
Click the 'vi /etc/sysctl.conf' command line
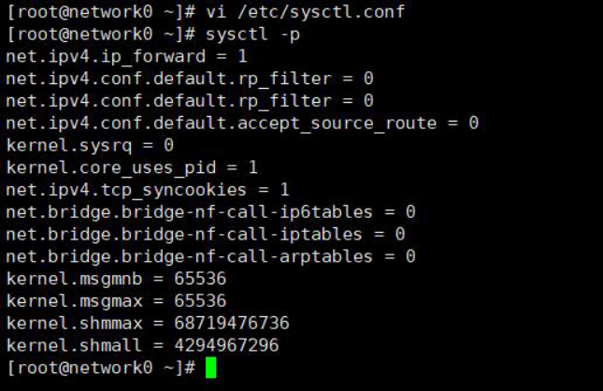306,12
